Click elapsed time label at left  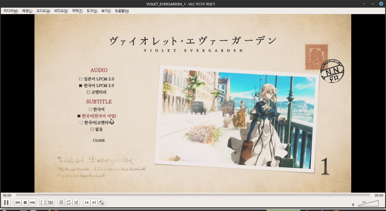[7, 195]
